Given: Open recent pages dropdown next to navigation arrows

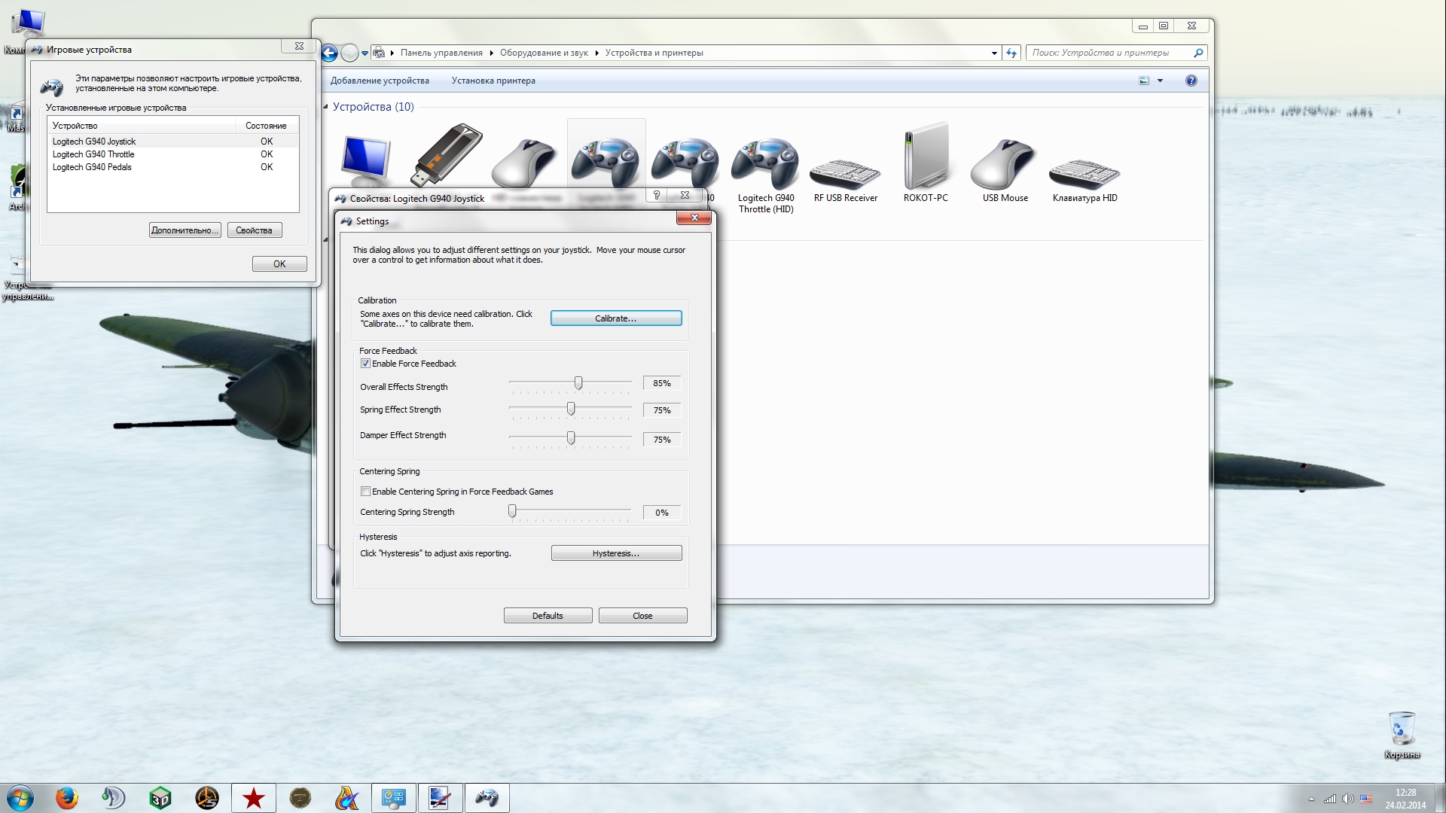Looking at the screenshot, I should [365, 53].
